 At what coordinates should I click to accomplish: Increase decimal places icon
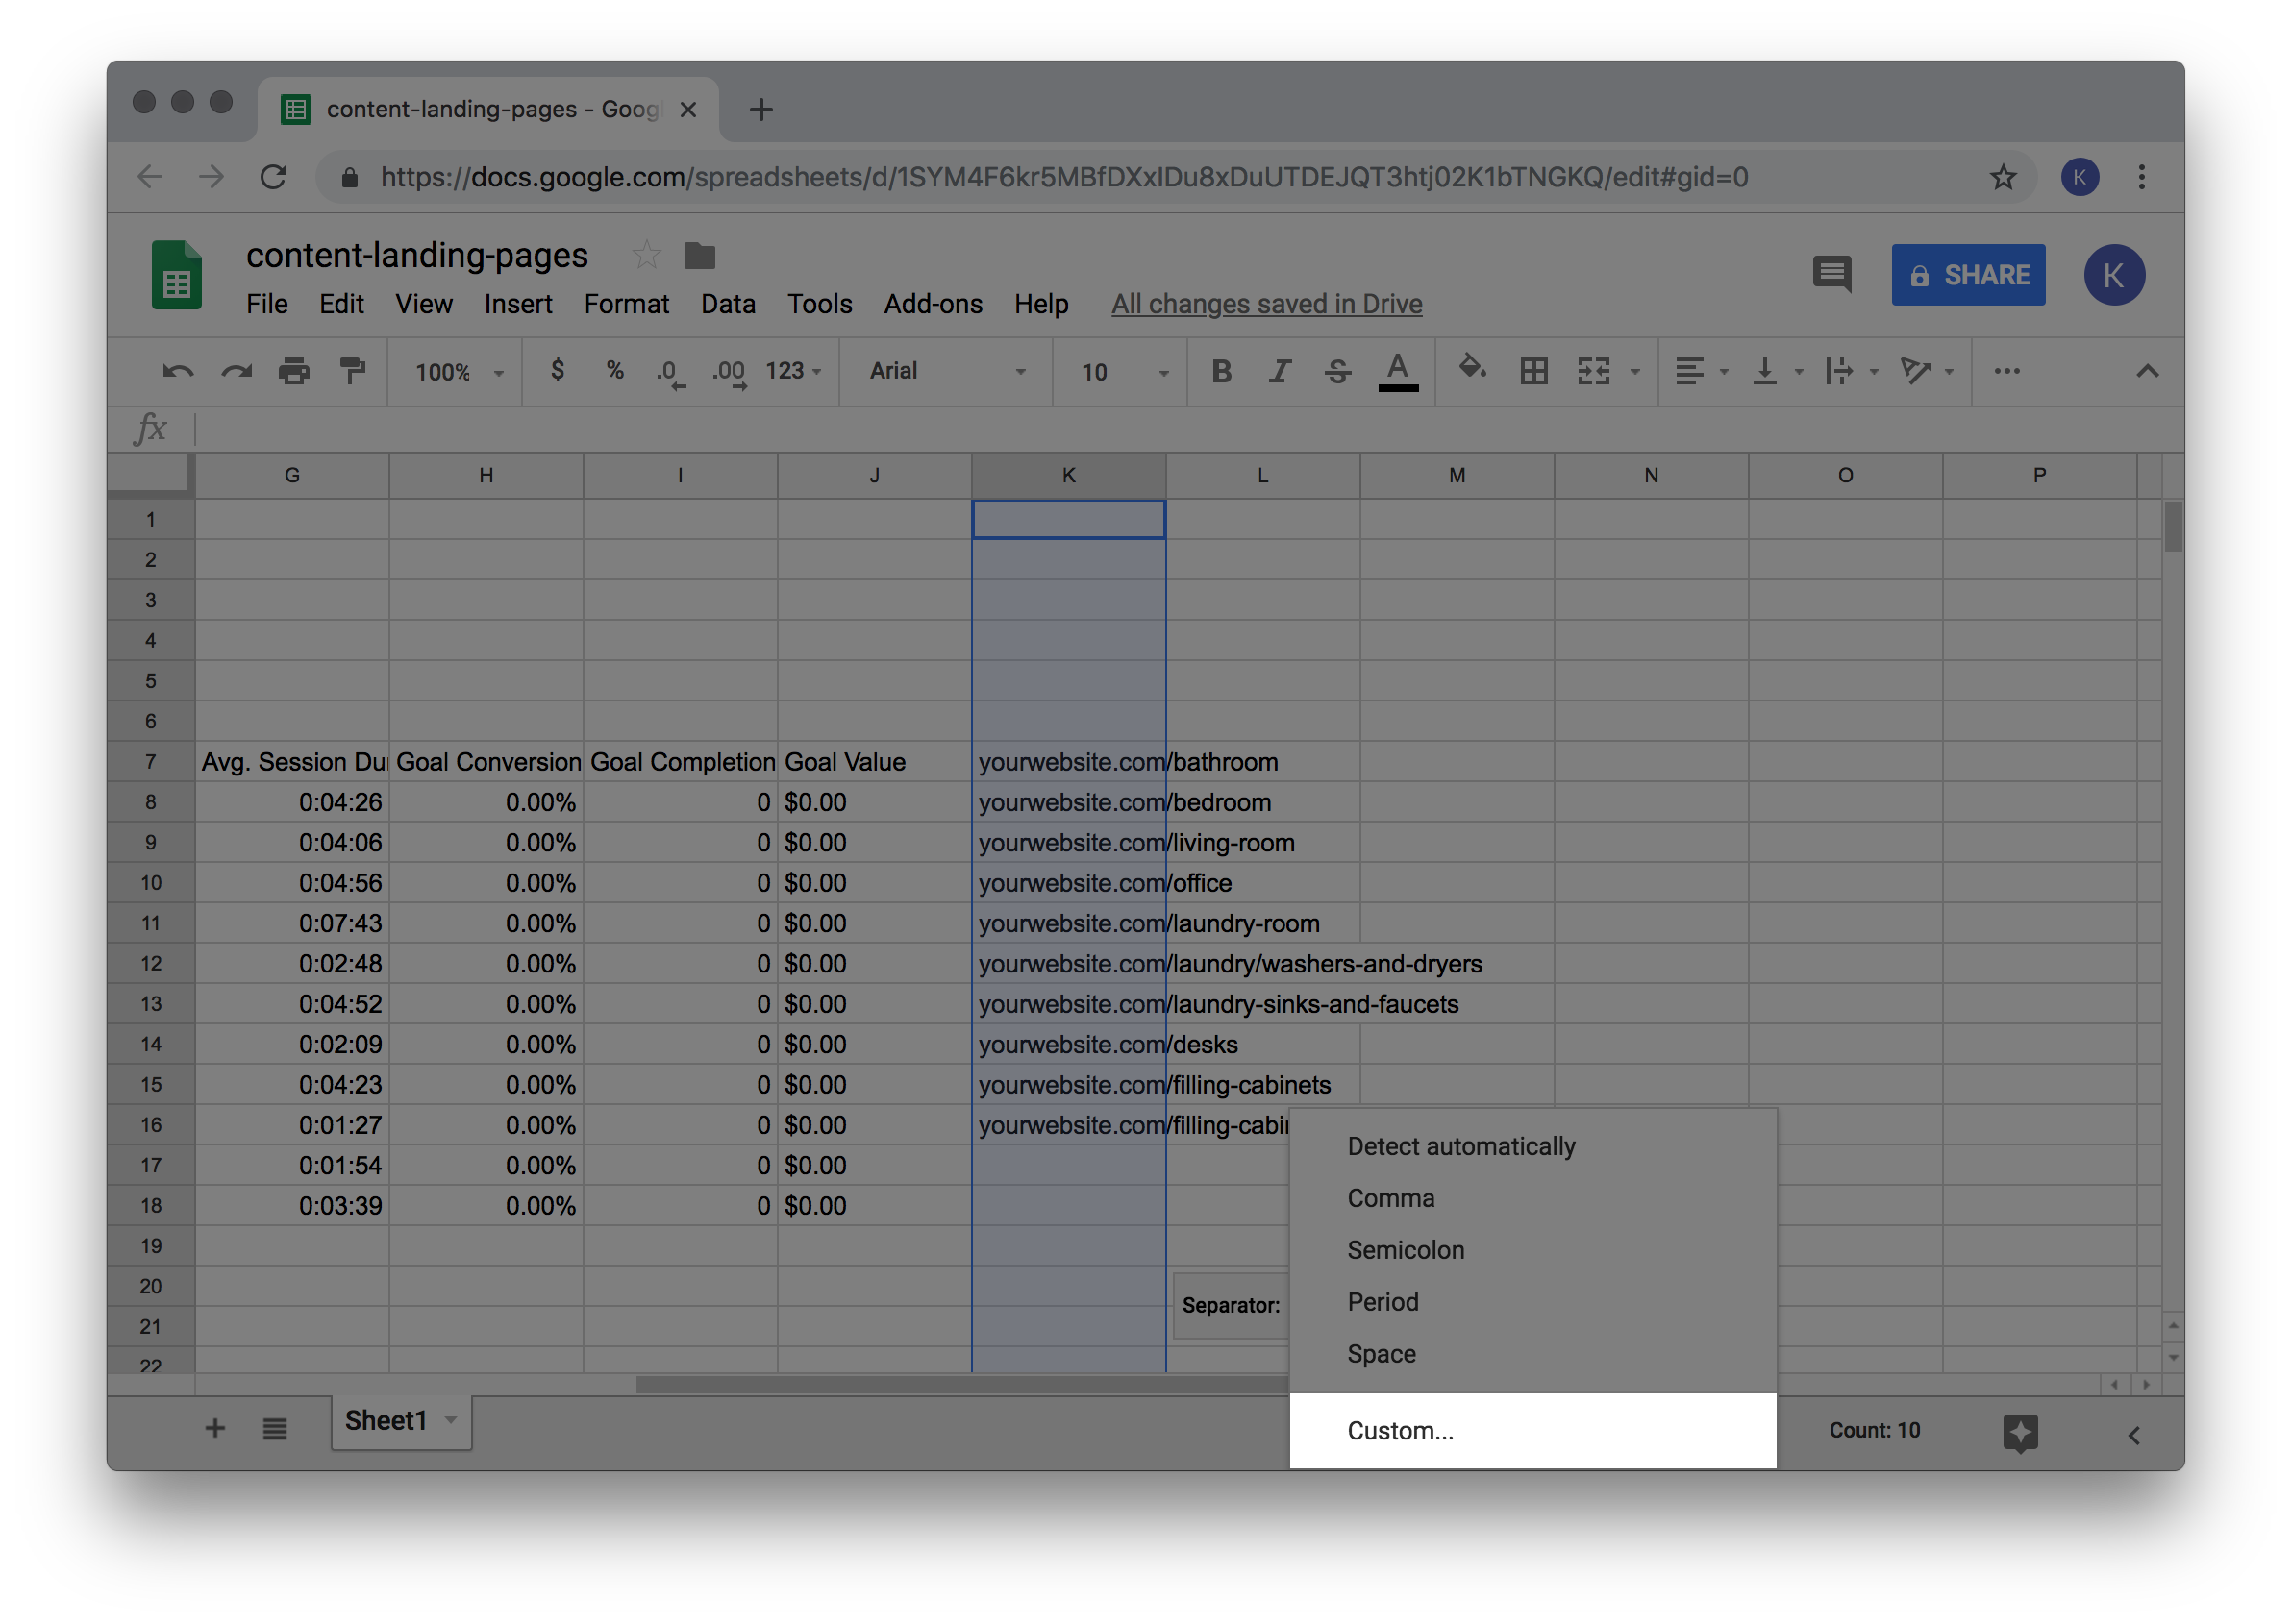[x=730, y=373]
